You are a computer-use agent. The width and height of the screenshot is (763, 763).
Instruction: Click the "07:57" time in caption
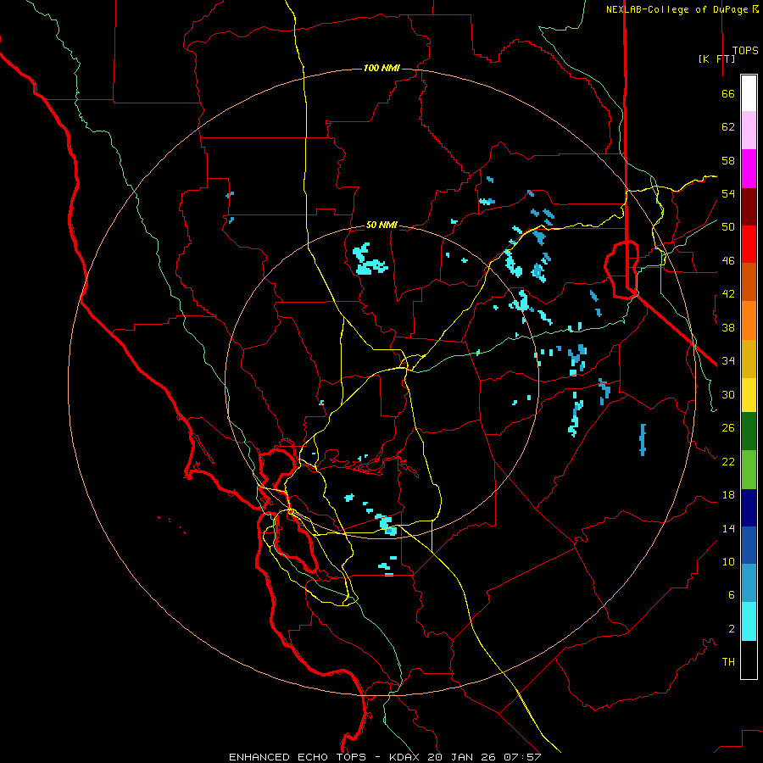tap(522, 757)
